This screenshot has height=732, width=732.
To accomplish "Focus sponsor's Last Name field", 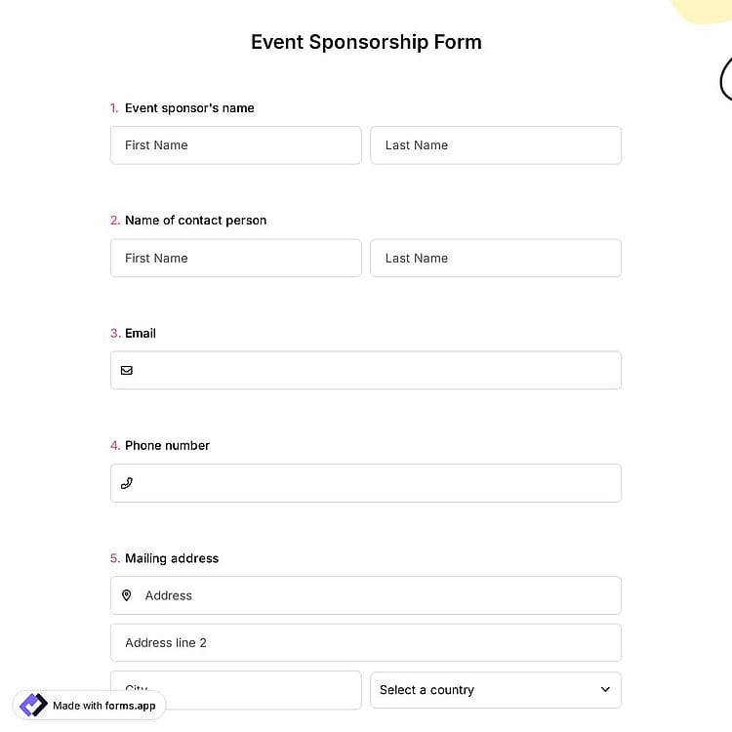I will point(496,145).
